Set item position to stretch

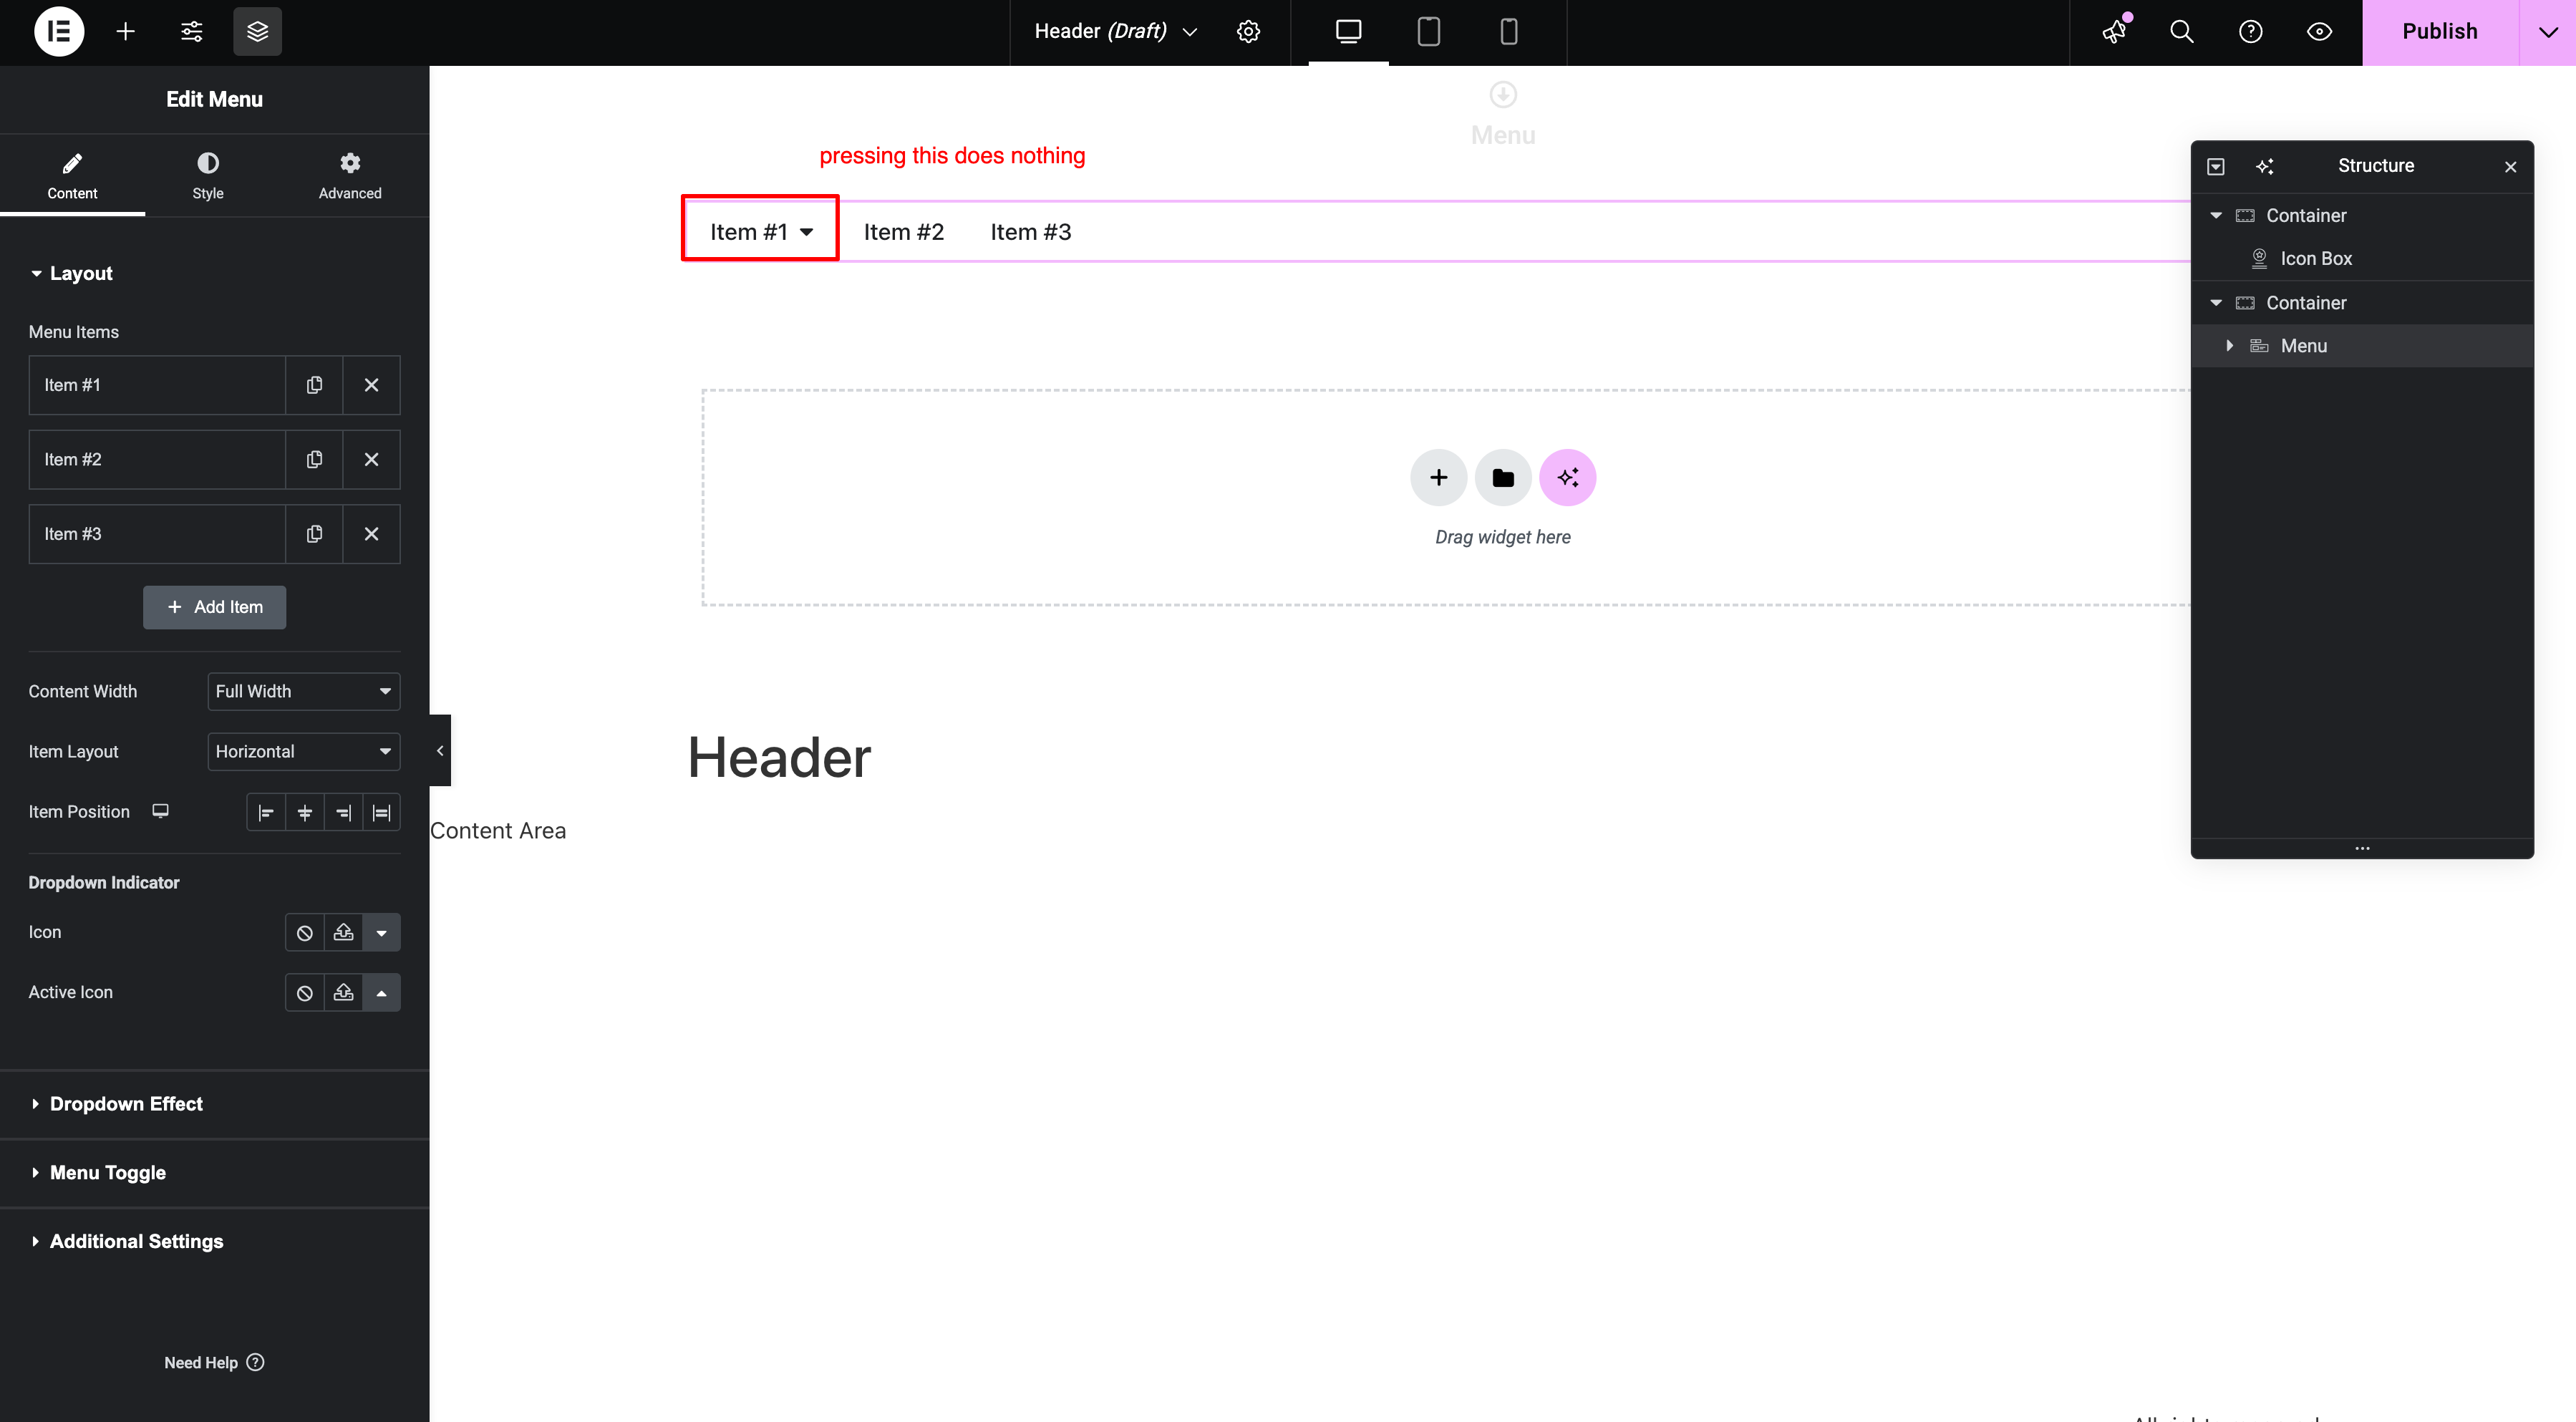(381, 812)
